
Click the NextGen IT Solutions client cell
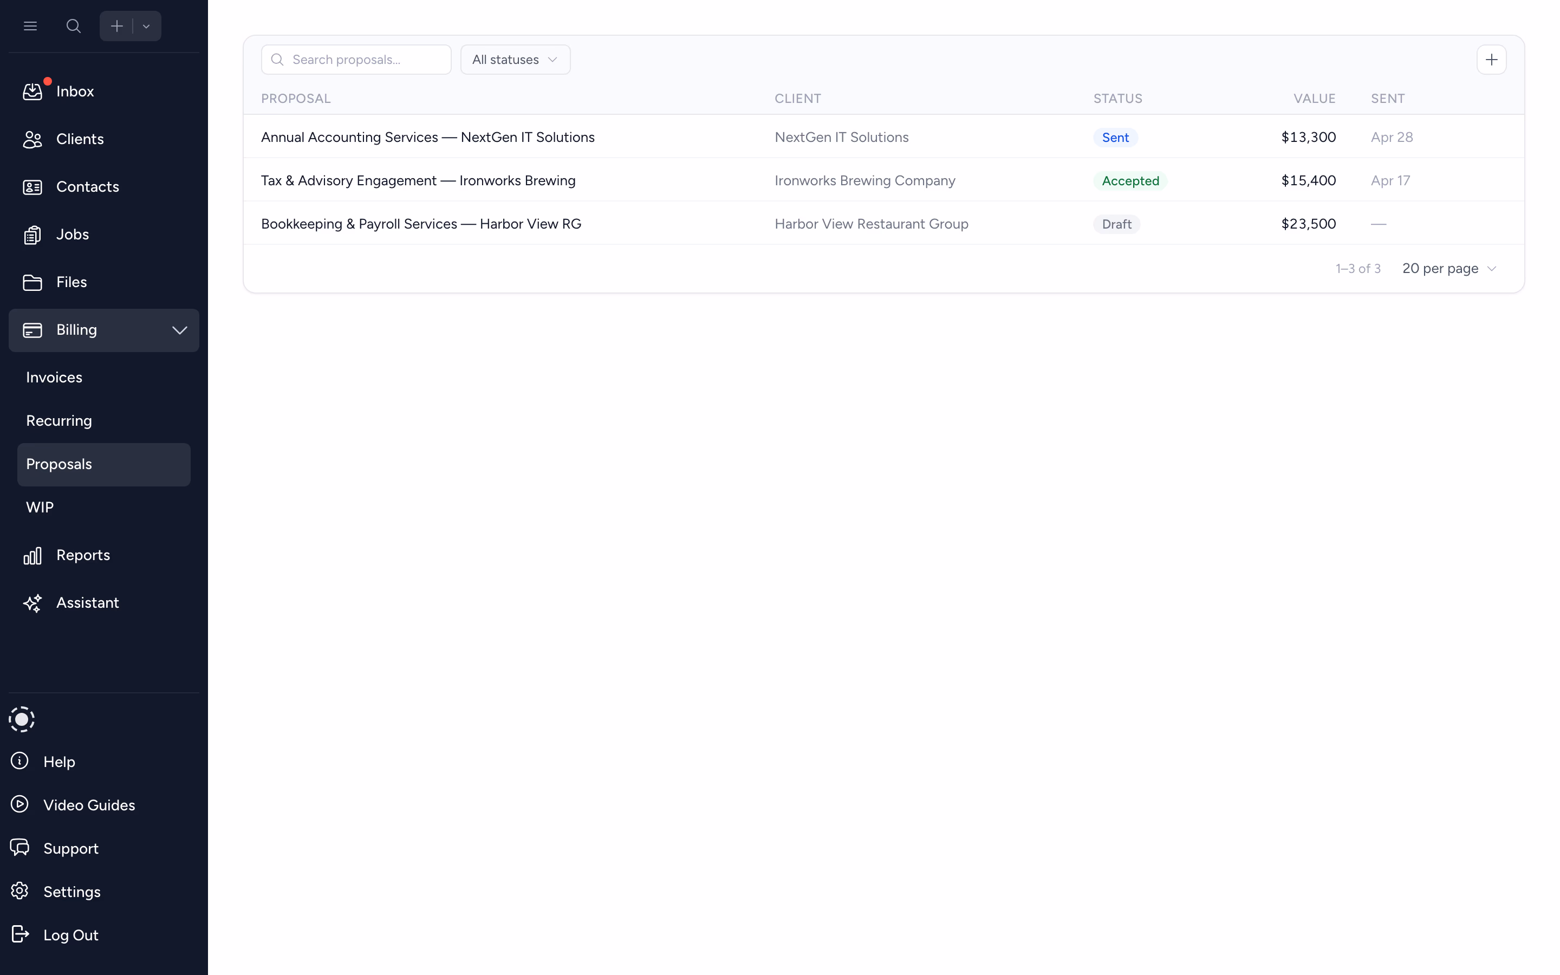(x=841, y=138)
